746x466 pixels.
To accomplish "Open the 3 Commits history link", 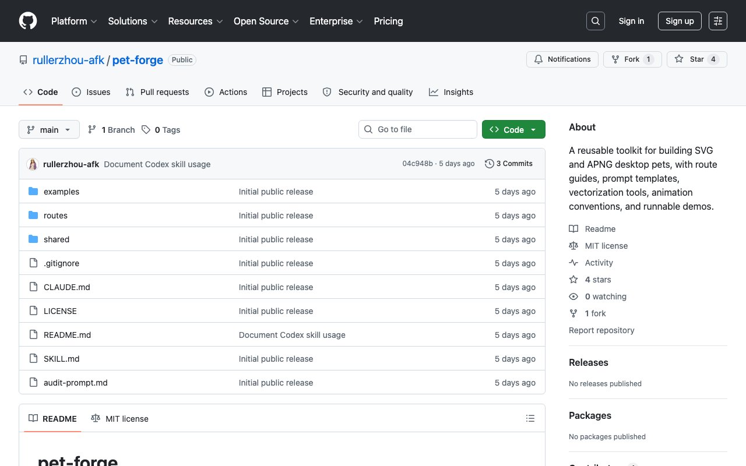I will coord(509,164).
